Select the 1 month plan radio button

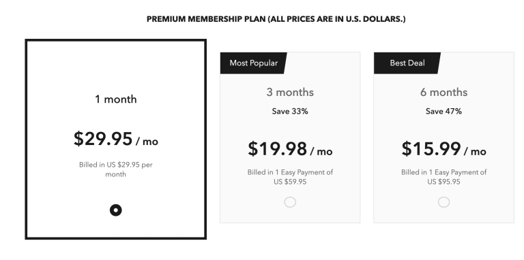[115, 210]
